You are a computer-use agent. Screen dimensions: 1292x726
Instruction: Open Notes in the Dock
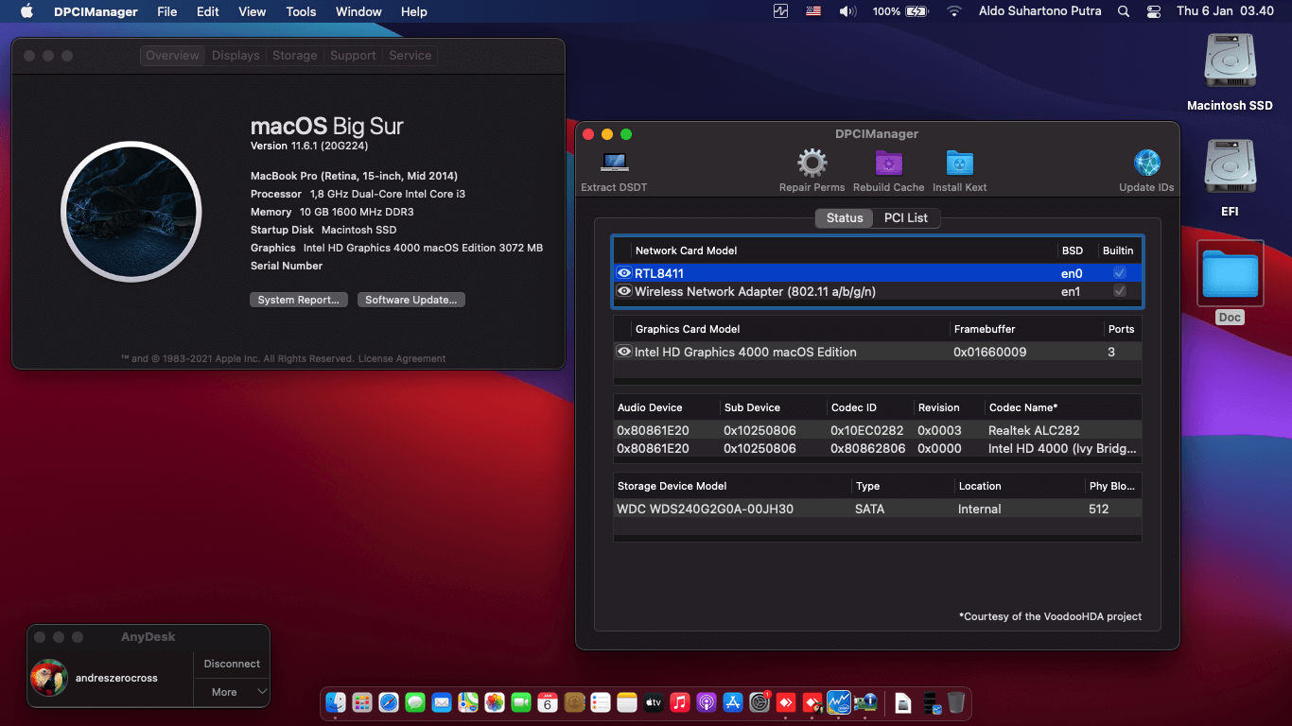click(627, 702)
